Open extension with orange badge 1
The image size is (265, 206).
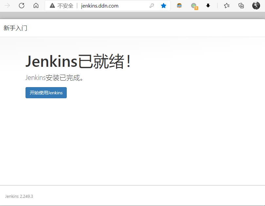click(x=194, y=6)
